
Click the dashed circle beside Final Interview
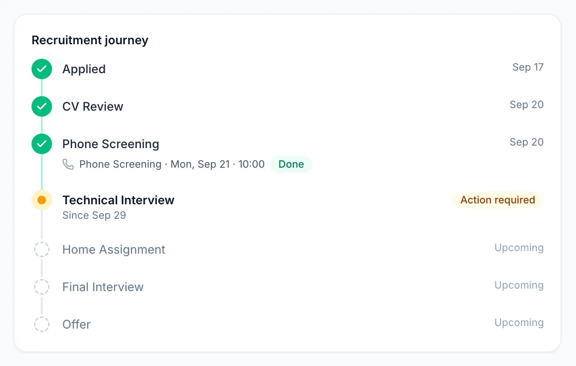pos(42,287)
